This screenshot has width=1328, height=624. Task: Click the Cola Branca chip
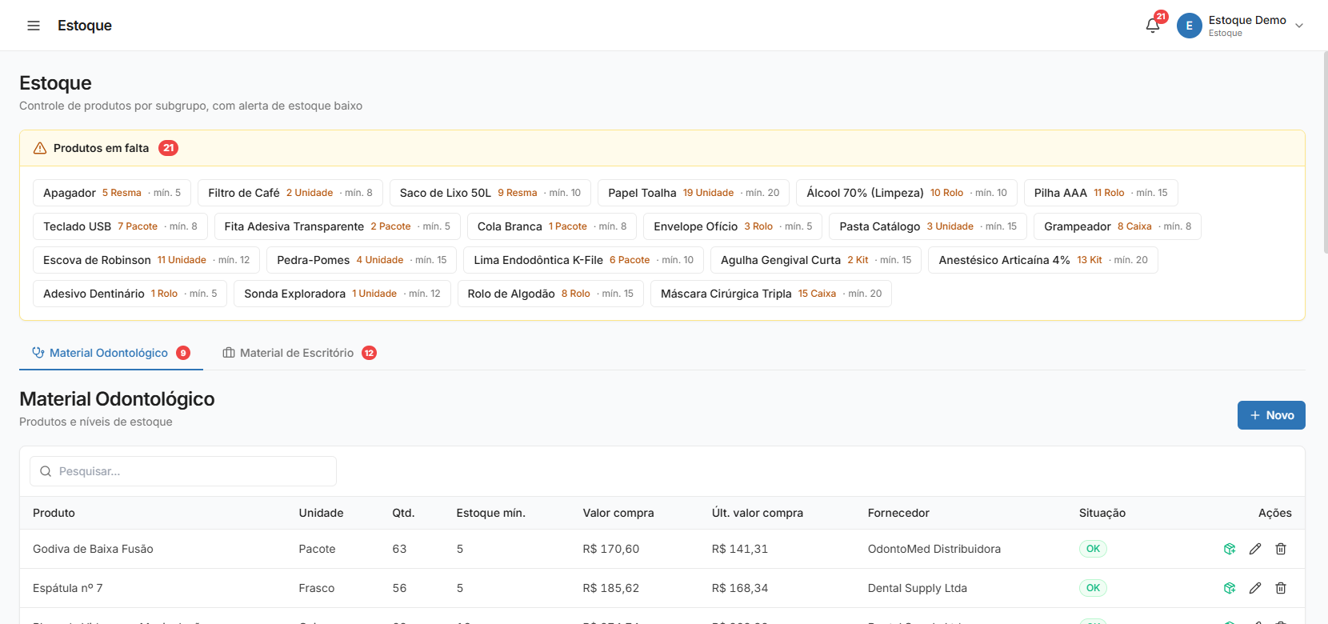(552, 226)
